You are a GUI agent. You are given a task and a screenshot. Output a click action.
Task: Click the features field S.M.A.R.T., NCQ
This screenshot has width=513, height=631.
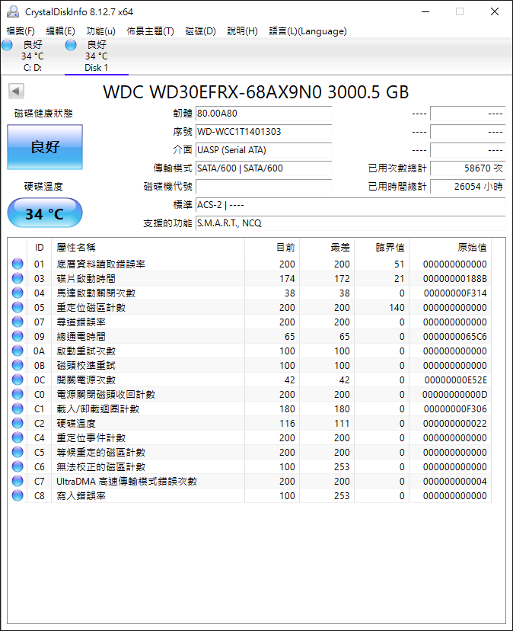pyautogui.click(x=351, y=223)
